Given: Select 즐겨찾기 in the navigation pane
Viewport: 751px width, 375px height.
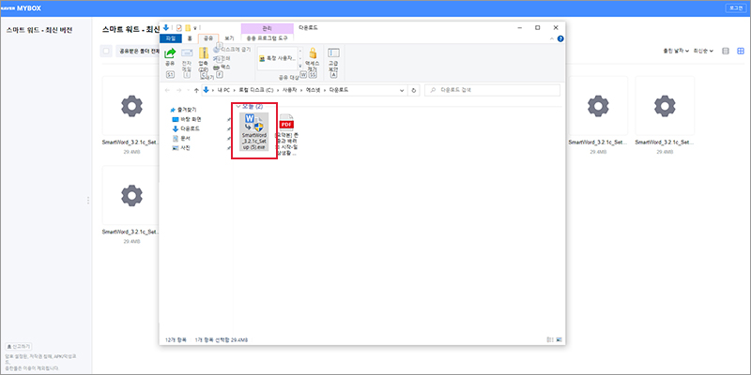Looking at the screenshot, I should click(183, 110).
